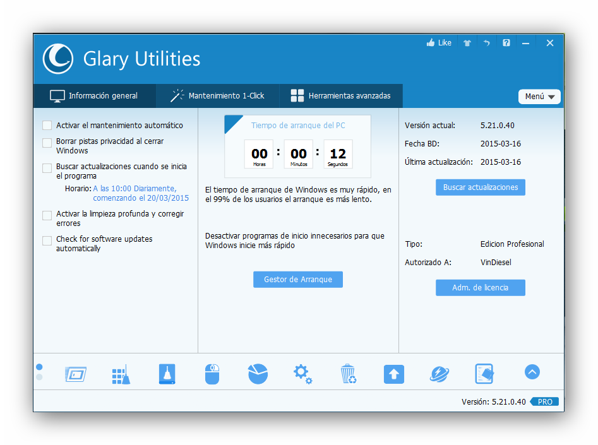Open the planet Browser Assistant icon
598x445 pixels.
[440, 374]
